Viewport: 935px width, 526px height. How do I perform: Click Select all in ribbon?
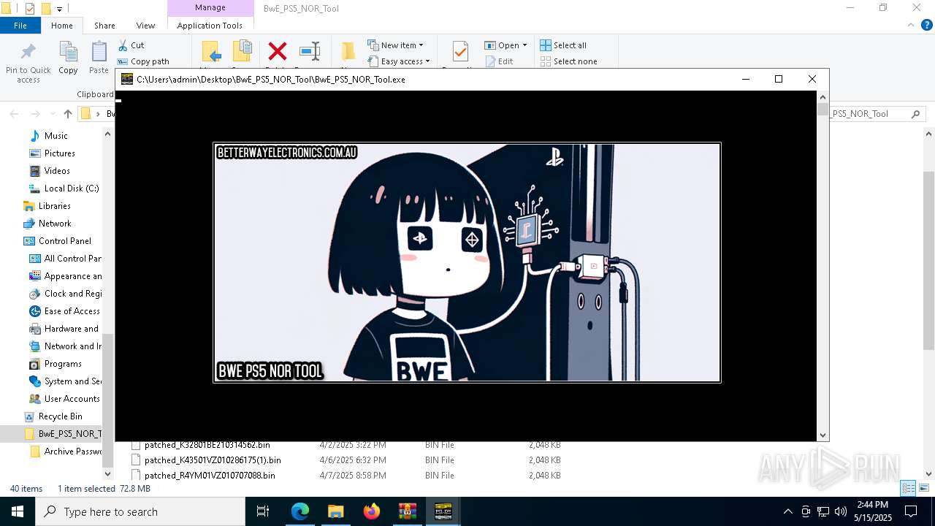[563, 45]
